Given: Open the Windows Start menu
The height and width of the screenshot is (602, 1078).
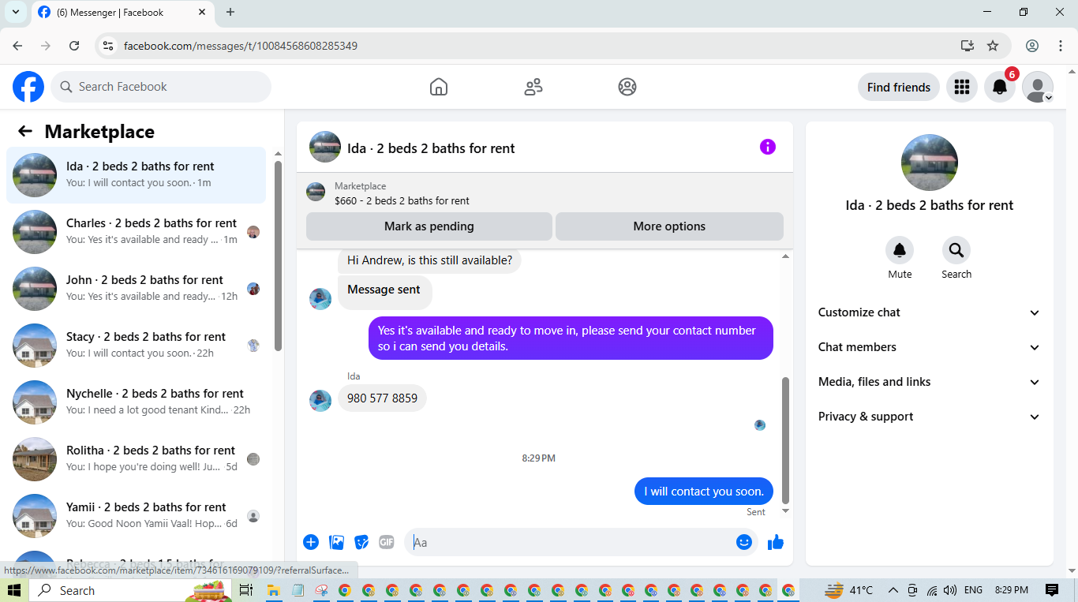Looking at the screenshot, I should (x=13, y=590).
